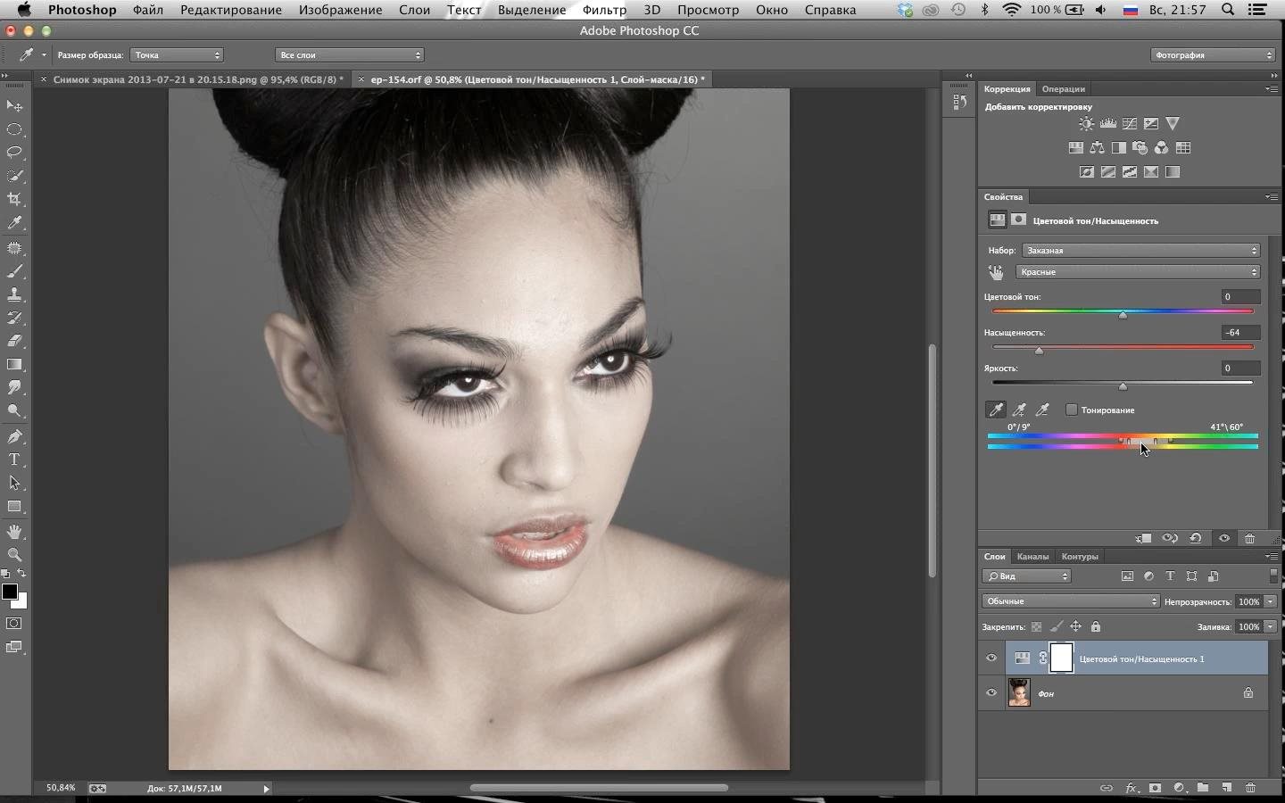
Task: Select the Move tool
Action: pyautogui.click(x=14, y=106)
